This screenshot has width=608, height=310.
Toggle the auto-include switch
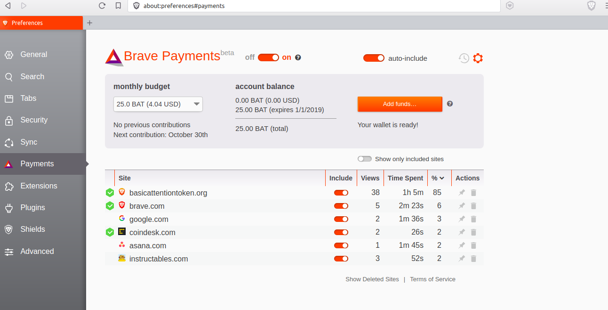[x=374, y=58]
